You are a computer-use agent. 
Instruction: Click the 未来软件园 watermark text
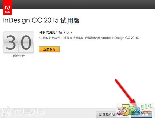[x=30, y=111]
